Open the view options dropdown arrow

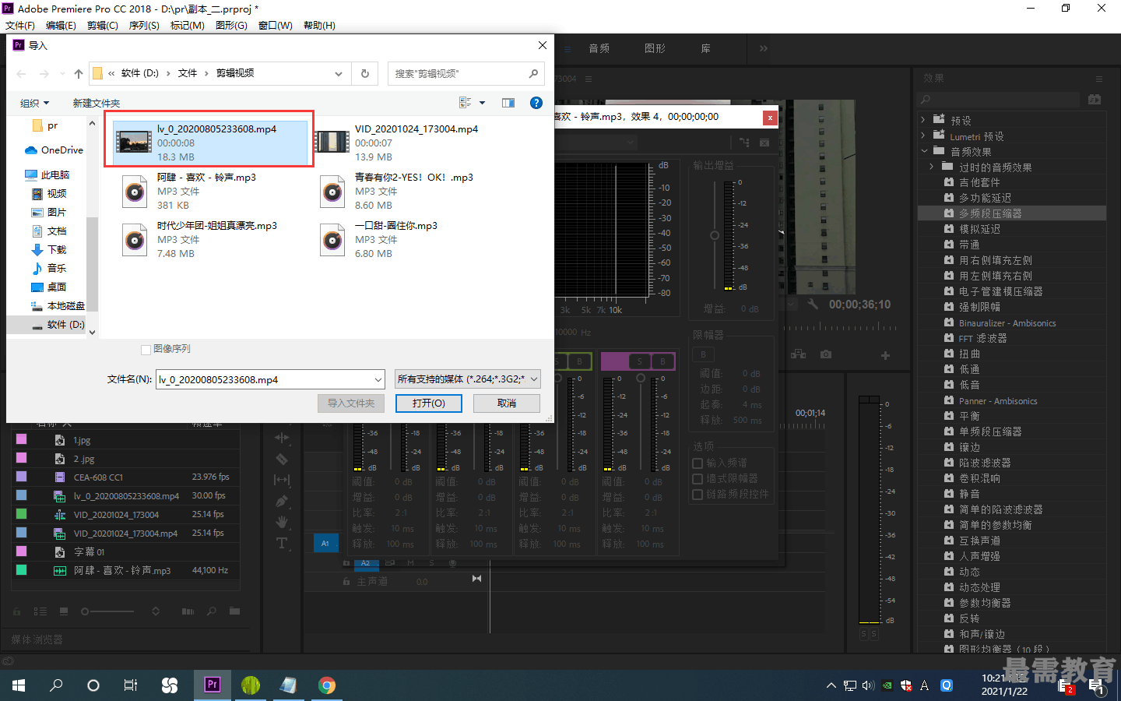click(482, 103)
